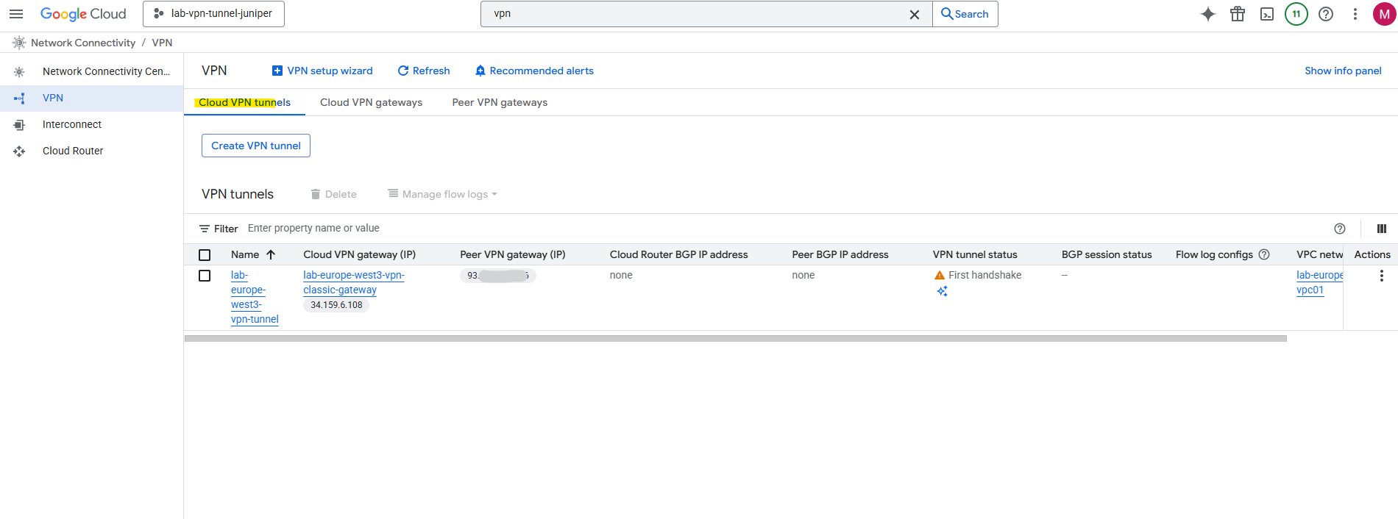Open the main navigation hamburger menu
Screen dimensions: 1398x519
pyautogui.click(x=16, y=14)
